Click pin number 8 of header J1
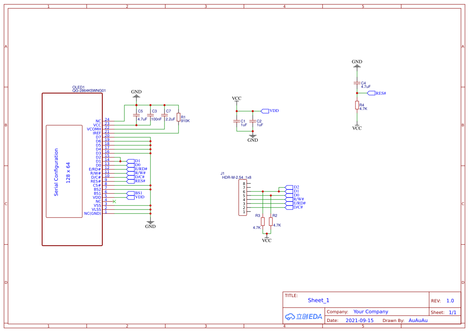The width and height of the screenshot is (469, 332). [x=244, y=184]
